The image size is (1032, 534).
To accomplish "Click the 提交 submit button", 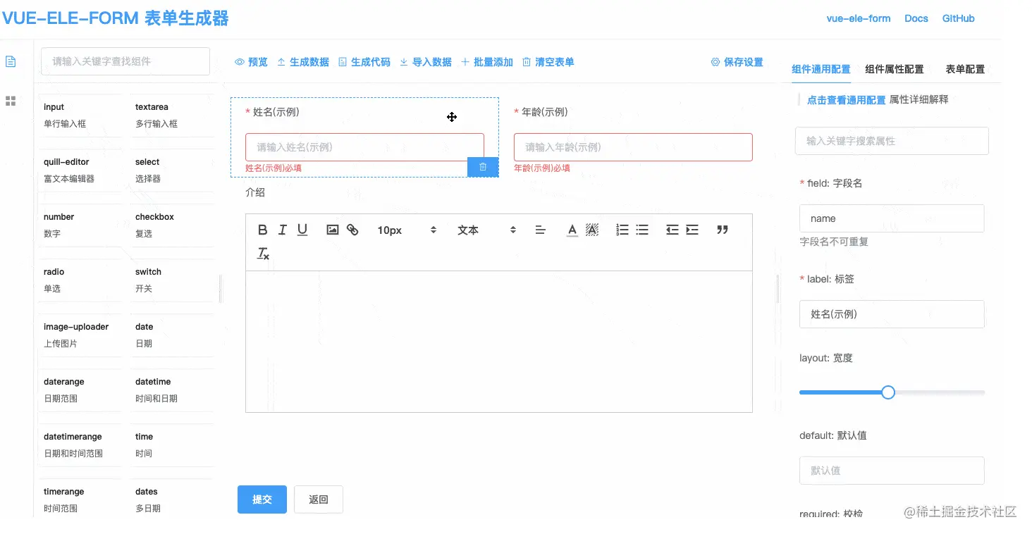I will point(262,499).
